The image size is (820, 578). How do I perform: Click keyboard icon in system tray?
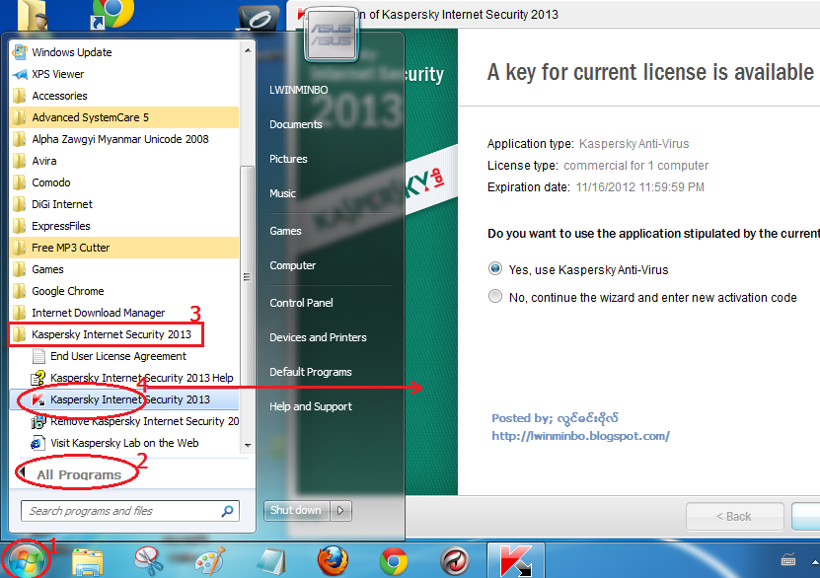coord(788,560)
